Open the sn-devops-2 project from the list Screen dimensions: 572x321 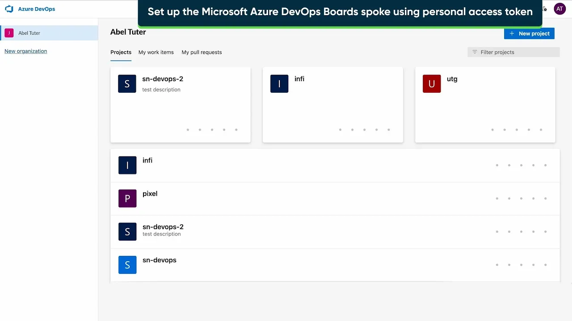[x=163, y=226]
